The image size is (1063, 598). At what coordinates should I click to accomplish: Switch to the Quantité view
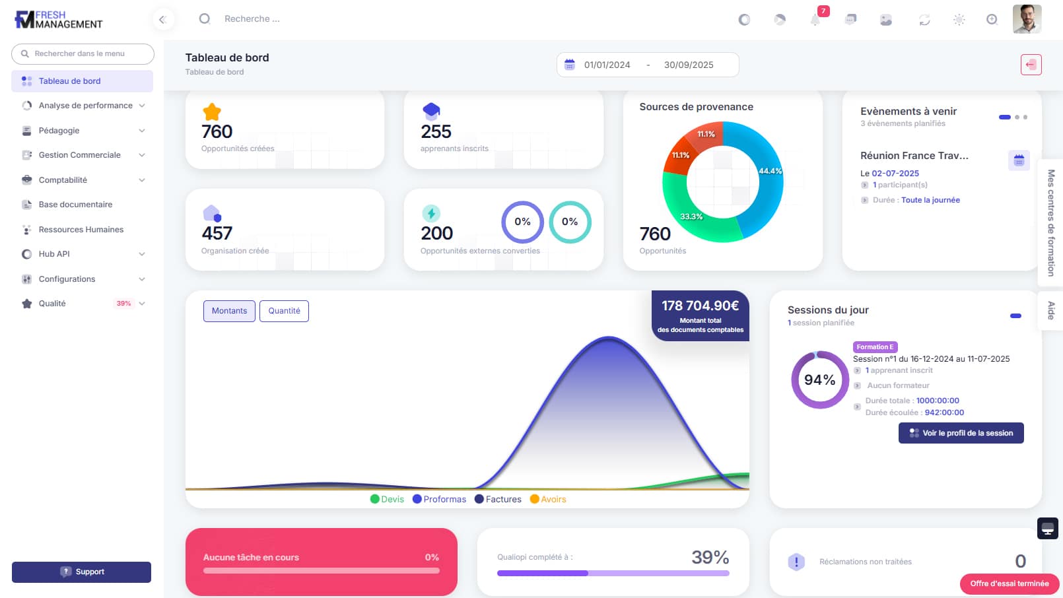tap(285, 311)
